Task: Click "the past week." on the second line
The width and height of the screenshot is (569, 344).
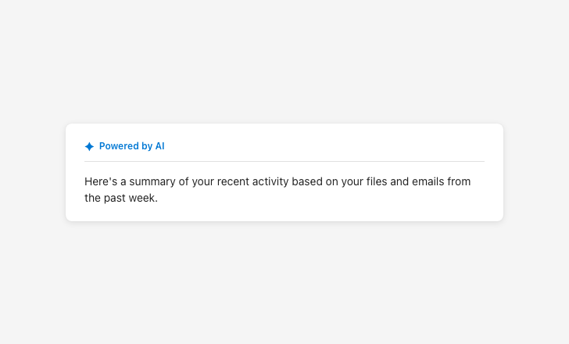Action: 121,199
